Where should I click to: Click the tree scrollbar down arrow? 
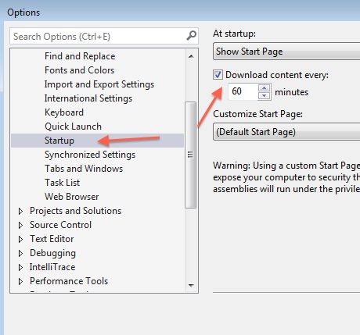(191, 286)
